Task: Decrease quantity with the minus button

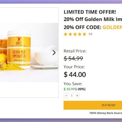Action: pos(66,95)
